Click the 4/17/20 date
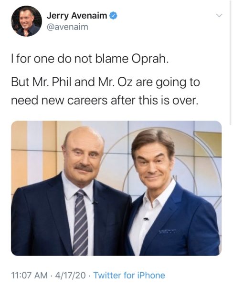This screenshot has height=286, width=233. pyautogui.click(x=71, y=275)
